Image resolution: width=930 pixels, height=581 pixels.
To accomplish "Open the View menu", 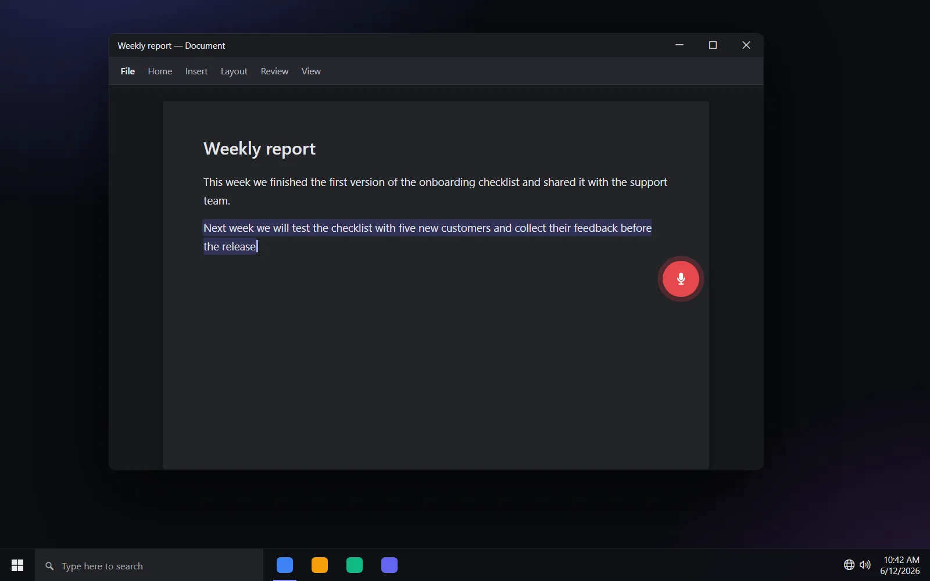I will pyautogui.click(x=311, y=71).
